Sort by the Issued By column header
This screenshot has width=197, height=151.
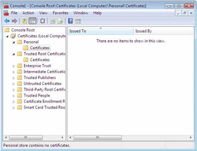point(164,31)
